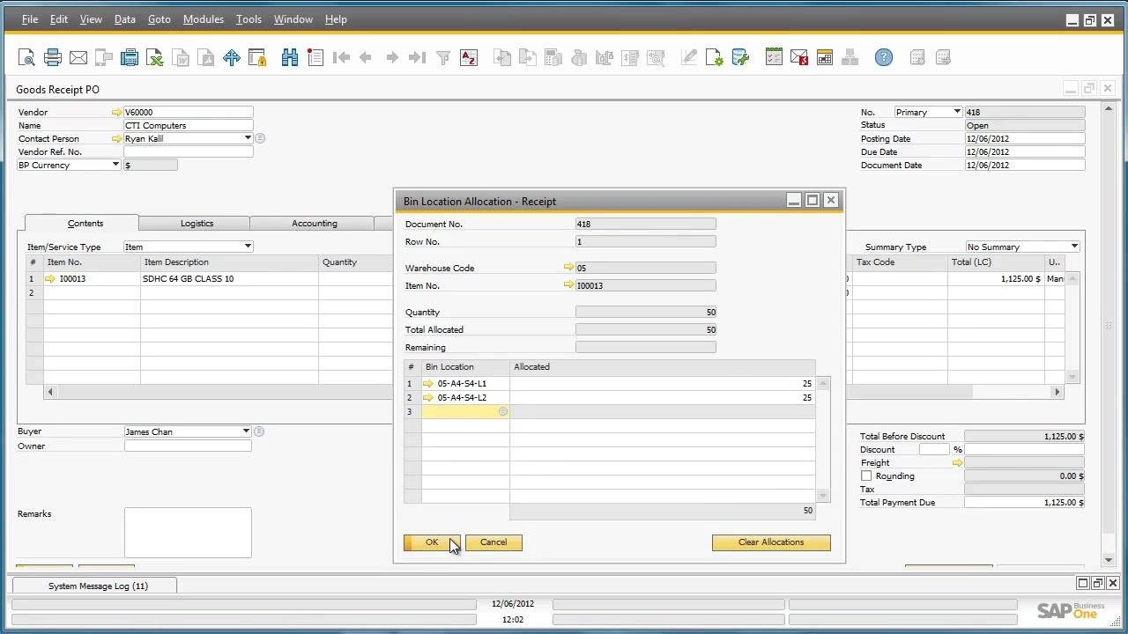Open the BP Currency dropdown
Screen dimensions: 1128x634
(x=115, y=165)
